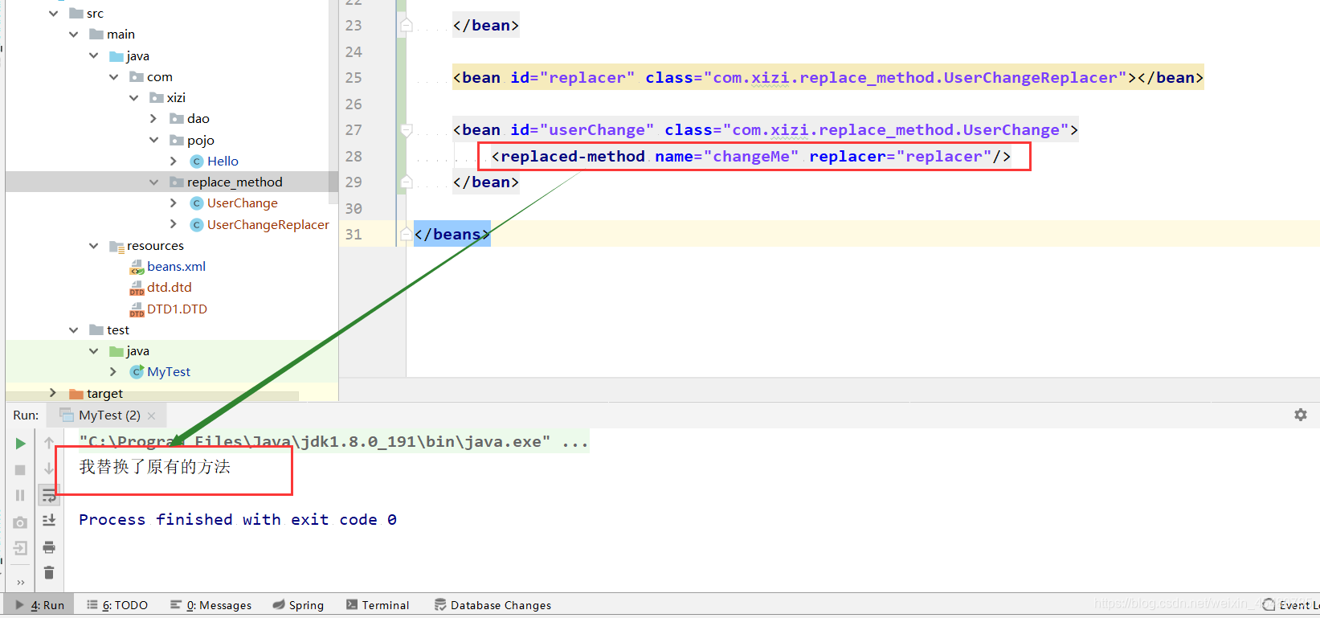Open Run panel settings gear

[x=1300, y=415]
